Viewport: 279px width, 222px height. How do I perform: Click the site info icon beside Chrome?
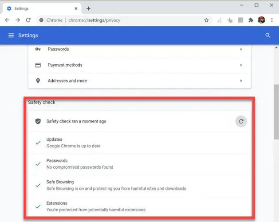pos(41,20)
